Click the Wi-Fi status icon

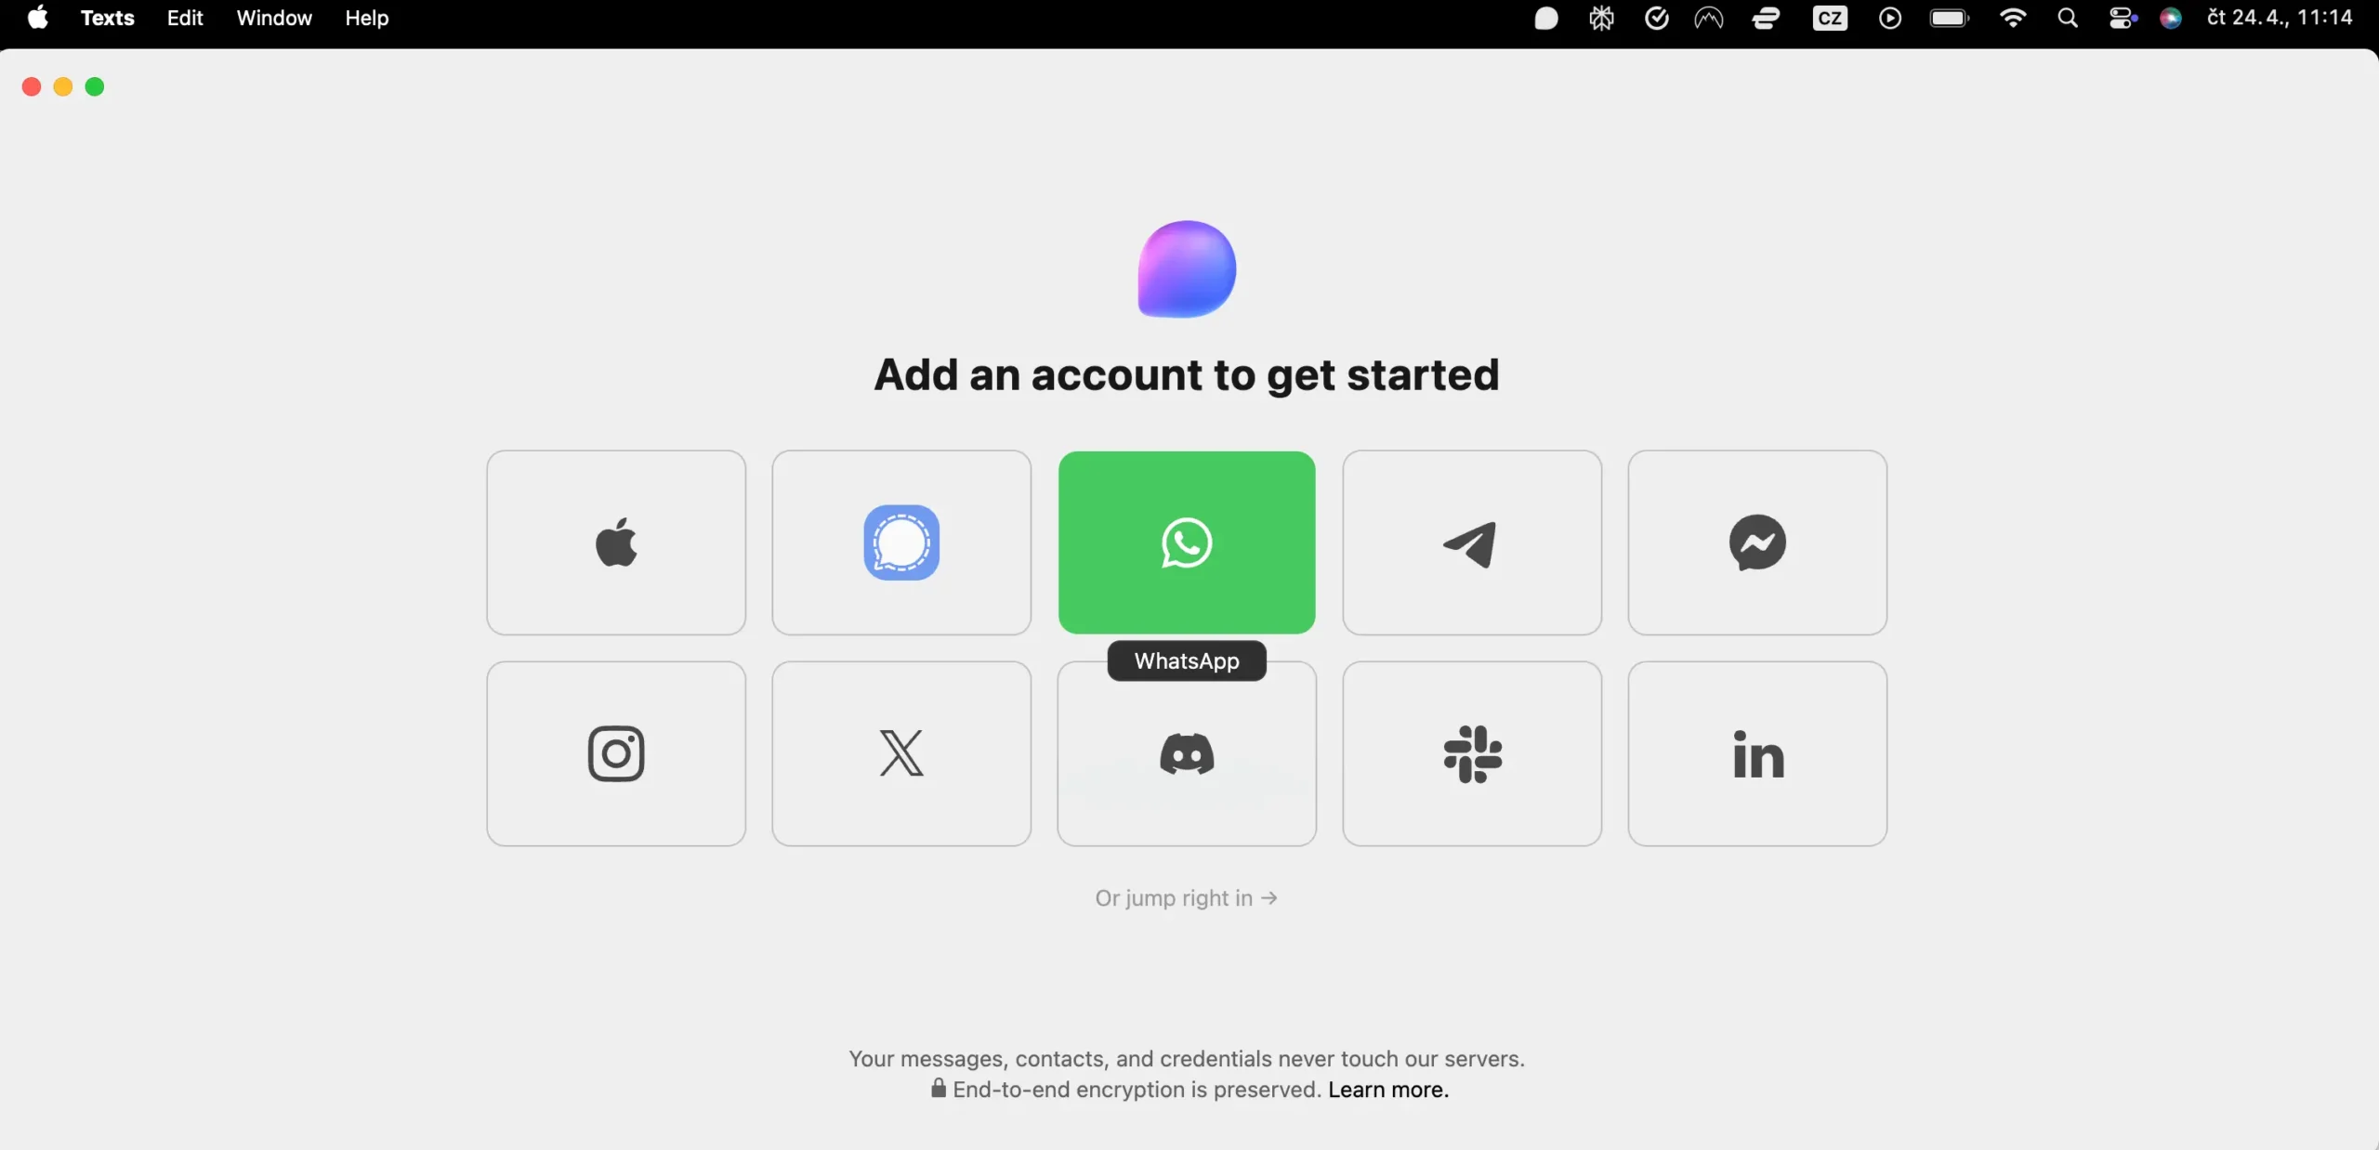pos(2012,18)
